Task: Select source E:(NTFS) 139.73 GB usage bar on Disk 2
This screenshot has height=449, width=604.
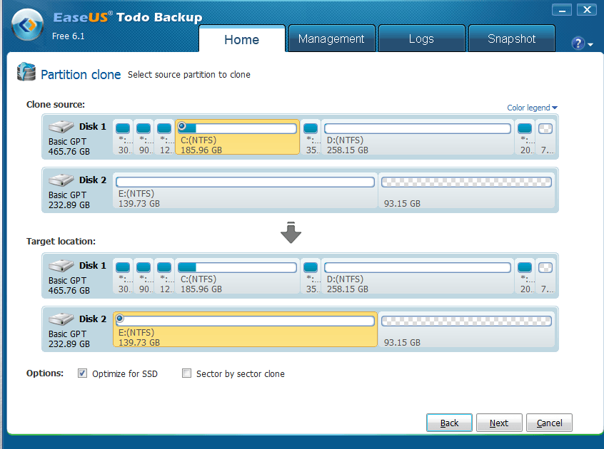Action: pyautogui.click(x=246, y=182)
